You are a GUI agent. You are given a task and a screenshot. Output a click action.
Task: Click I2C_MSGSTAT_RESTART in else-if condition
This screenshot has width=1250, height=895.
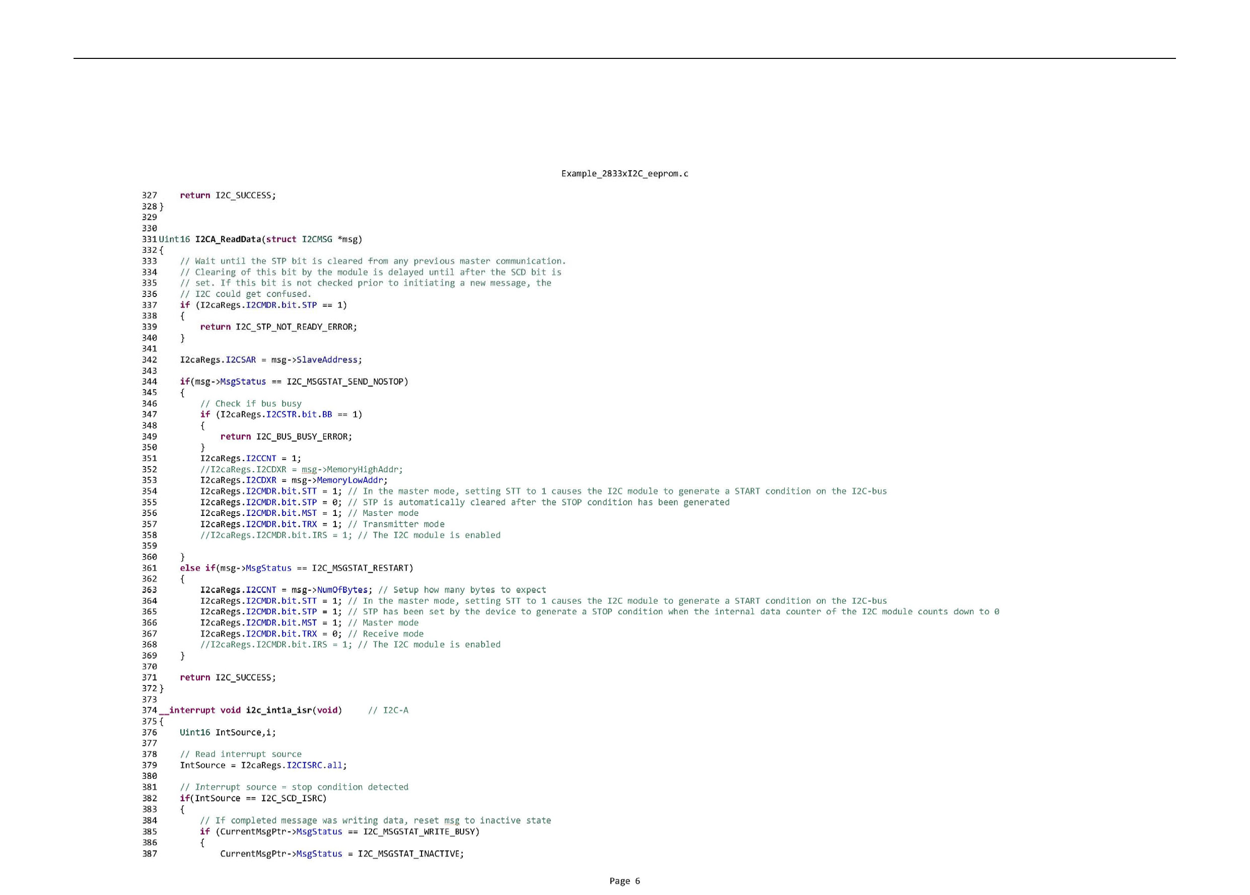360,568
